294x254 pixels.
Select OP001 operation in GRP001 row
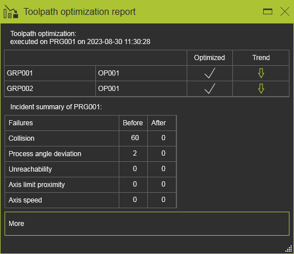tap(141, 73)
